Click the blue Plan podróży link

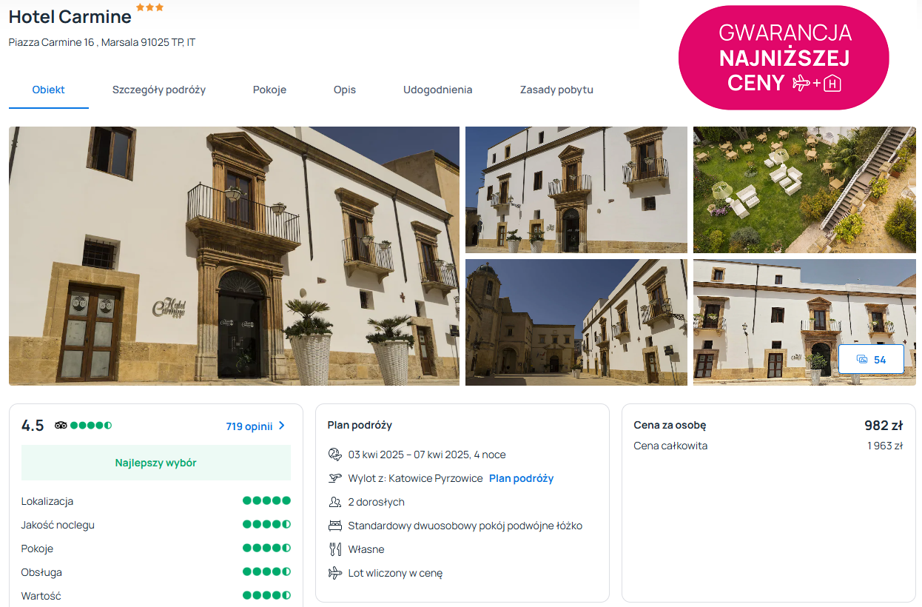521,478
